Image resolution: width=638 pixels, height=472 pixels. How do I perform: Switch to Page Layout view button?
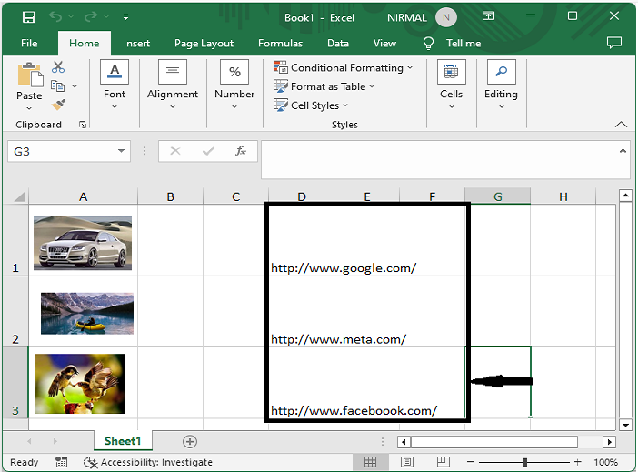(x=407, y=462)
